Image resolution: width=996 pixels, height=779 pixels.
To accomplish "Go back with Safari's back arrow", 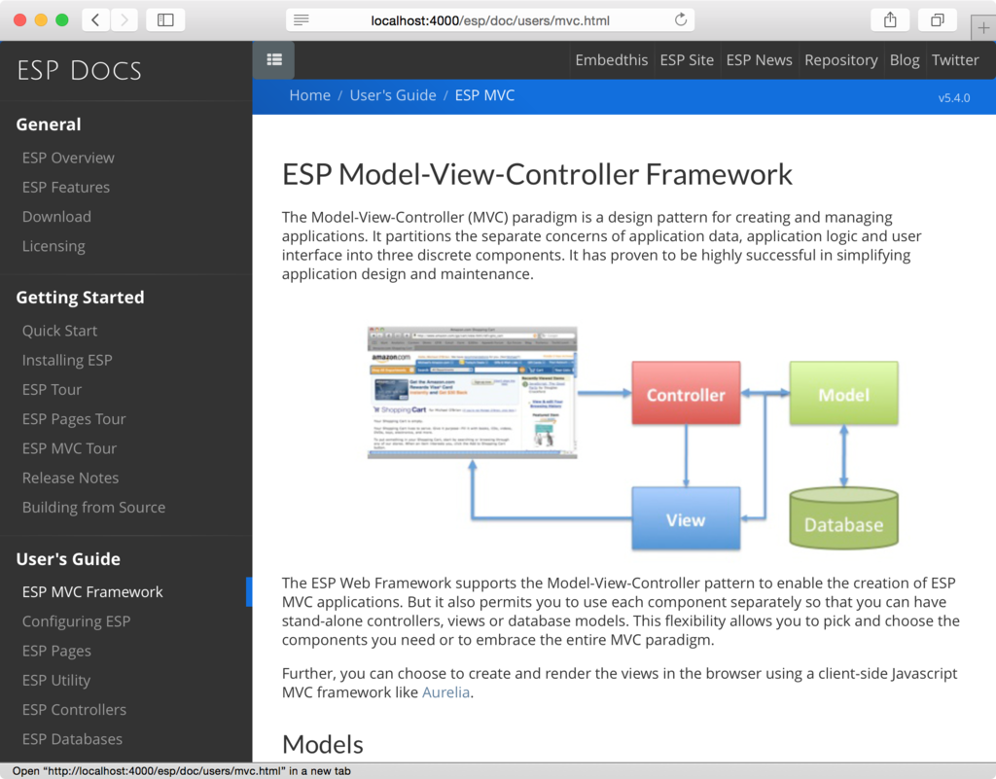I will tap(96, 20).
